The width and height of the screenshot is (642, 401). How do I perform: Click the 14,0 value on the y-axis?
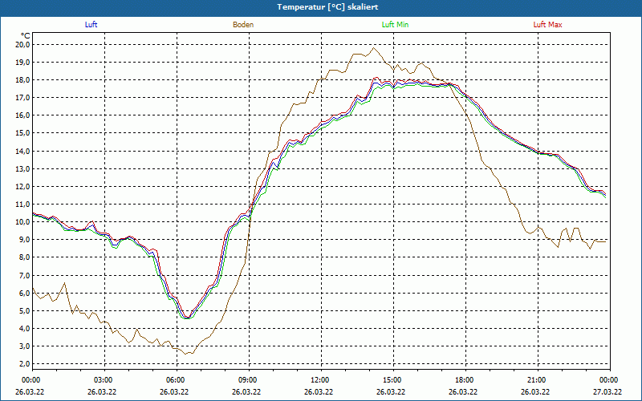pos(22,151)
